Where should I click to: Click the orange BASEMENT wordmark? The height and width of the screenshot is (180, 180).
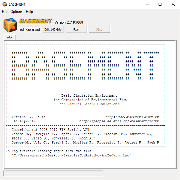(36, 21)
